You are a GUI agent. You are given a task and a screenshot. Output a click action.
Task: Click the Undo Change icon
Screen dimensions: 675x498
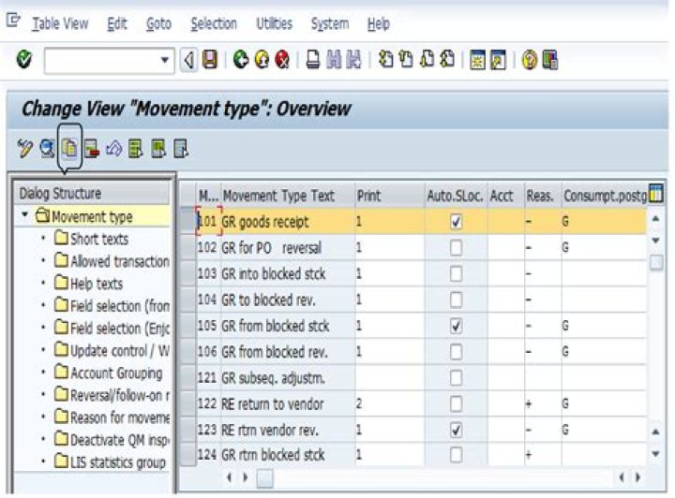tap(114, 149)
